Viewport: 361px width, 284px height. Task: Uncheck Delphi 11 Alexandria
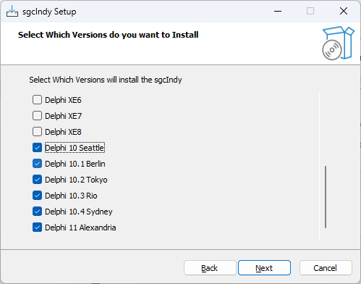pos(37,227)
